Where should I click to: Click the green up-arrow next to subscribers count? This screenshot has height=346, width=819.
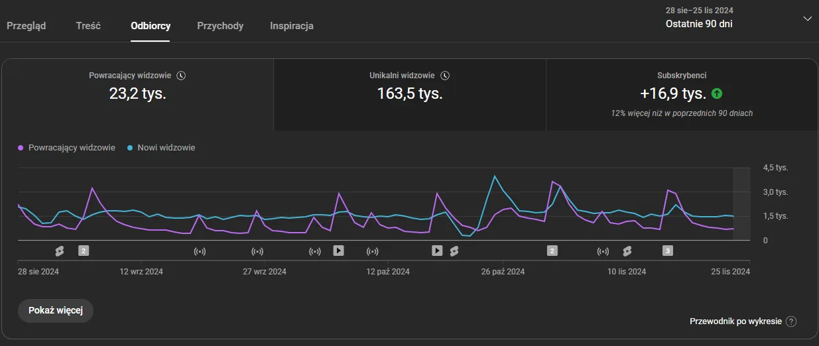tap(716, 93)
